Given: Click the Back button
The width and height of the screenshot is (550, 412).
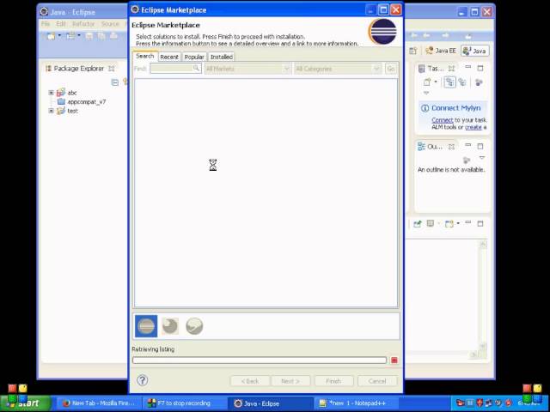Looking at the screenshot, I should 250,381.
